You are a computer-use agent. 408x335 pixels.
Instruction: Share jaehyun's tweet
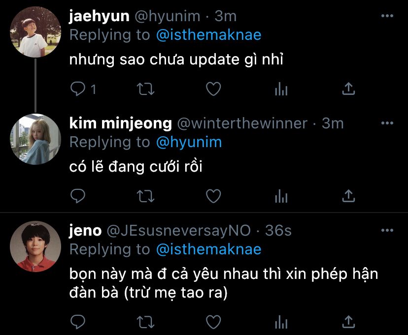coord(348,89)
